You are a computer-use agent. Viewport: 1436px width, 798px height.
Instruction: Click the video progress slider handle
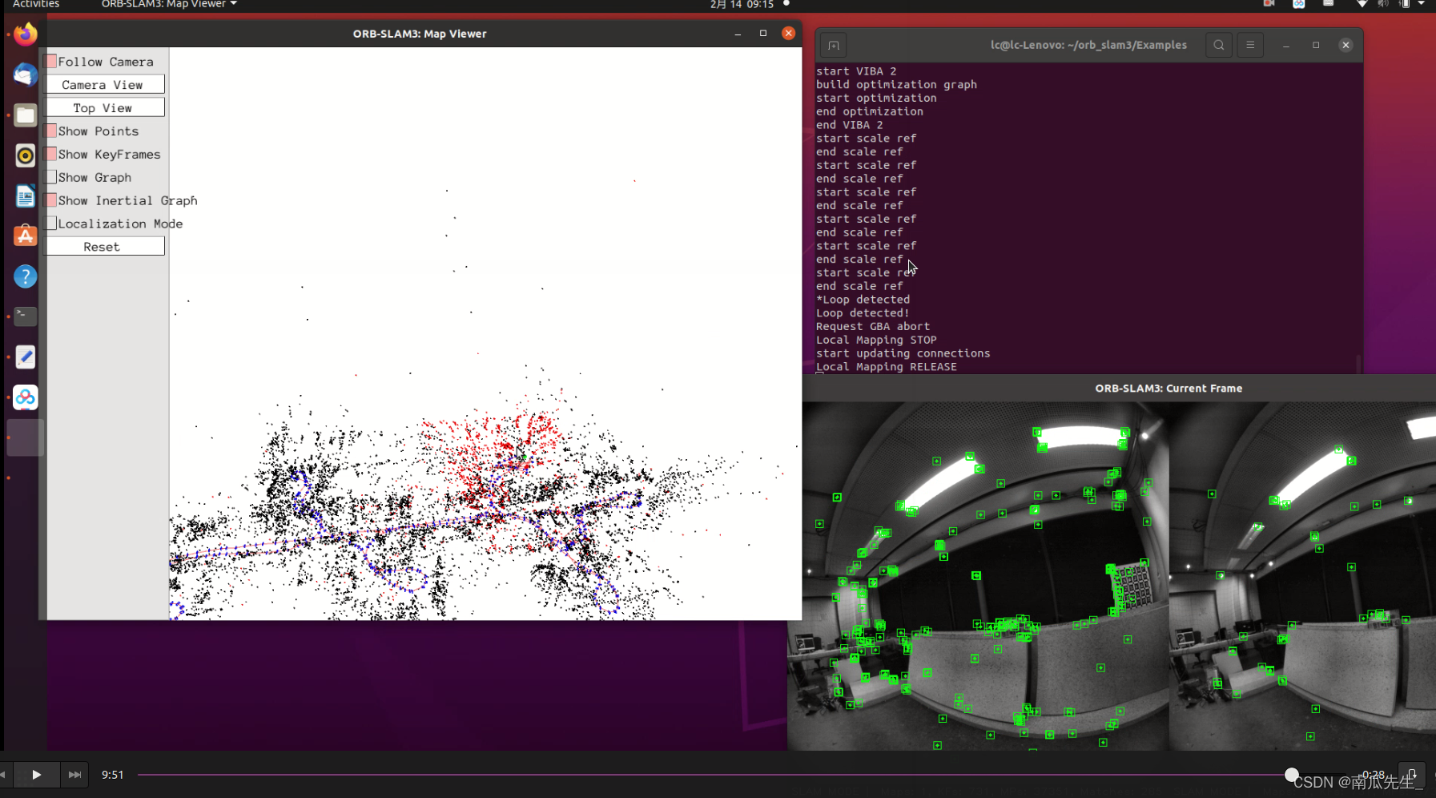pyautogui.click(x=1291, y=775)
